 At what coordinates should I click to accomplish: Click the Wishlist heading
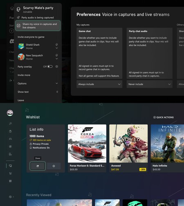pyautogui.click(x=33, y=117)
